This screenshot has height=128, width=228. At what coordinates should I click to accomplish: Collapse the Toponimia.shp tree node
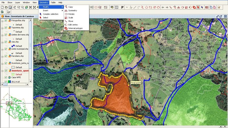[2, 28]
